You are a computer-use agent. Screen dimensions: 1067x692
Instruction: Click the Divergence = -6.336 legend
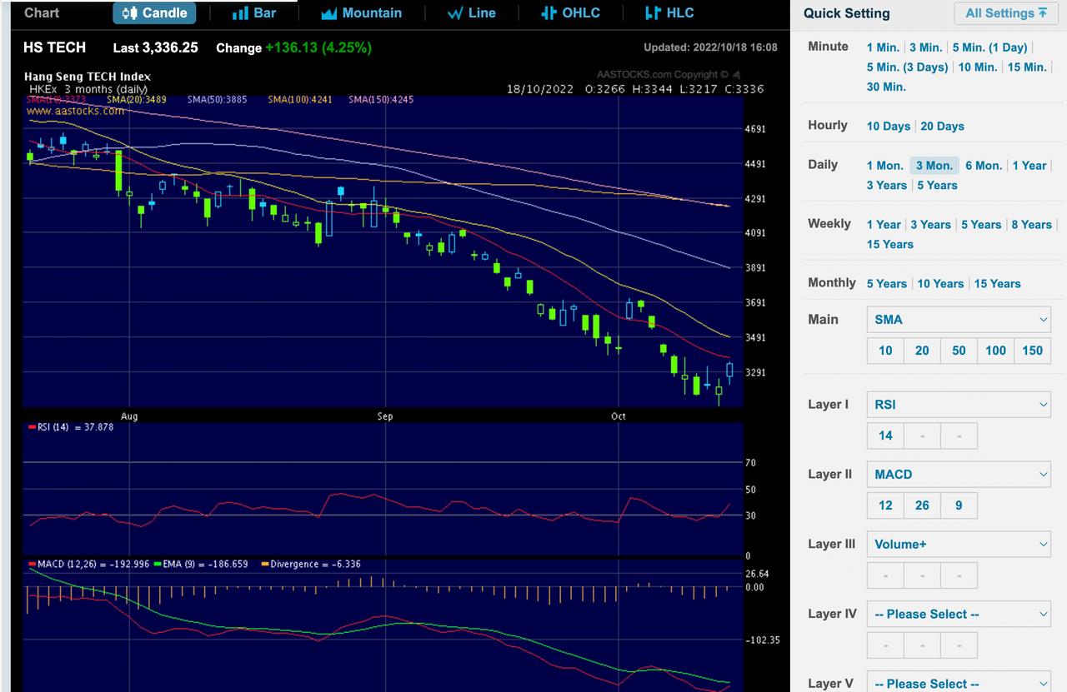(311, 564)
